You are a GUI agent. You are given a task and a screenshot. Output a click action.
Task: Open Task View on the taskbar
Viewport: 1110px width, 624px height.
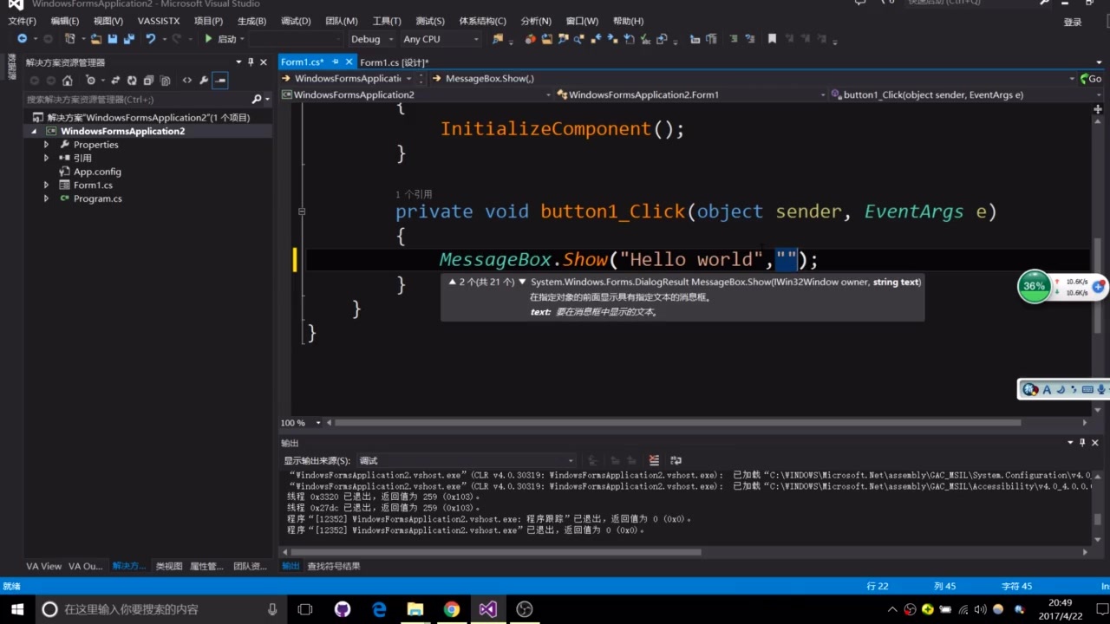304,609
